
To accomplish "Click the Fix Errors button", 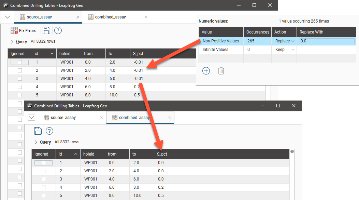I will (x=23, y=30).
